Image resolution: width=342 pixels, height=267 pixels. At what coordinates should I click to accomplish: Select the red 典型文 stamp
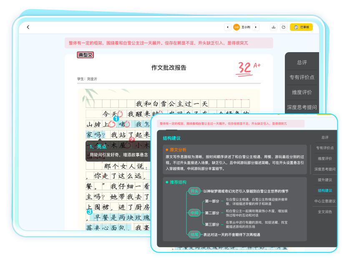click(85, 55)
